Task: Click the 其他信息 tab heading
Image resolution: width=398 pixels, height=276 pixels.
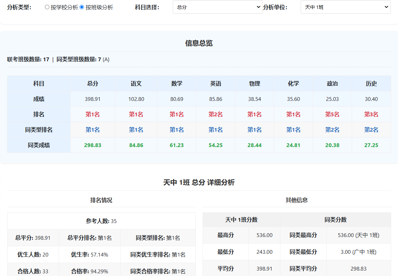Action: tap(297, 200)
